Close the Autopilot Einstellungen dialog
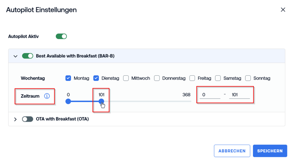 (283, 10)
